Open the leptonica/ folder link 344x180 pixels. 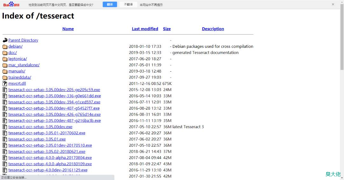[x=18, y=59]
